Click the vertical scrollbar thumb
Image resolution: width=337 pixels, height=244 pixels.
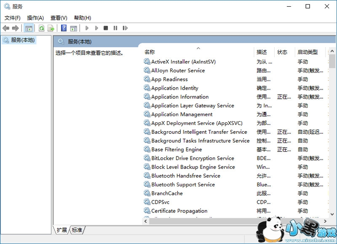click(332, 61)
